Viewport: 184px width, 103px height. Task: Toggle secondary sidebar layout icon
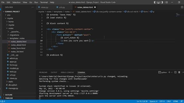pyautogui.click(x=162, y=2)
